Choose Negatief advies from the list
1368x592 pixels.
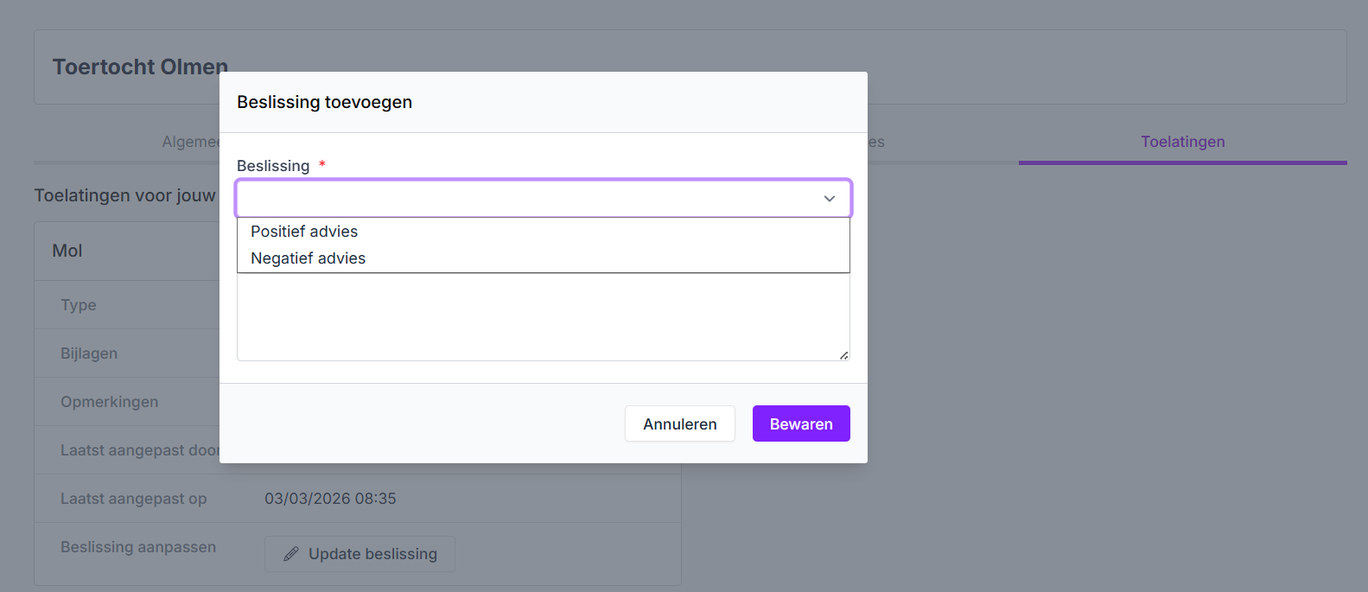308,258
